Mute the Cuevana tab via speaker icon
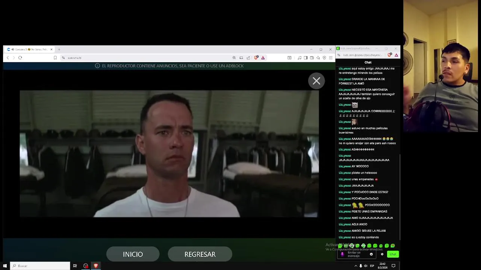The height and width of the screenshot is (270, 481). pos(13,49)
